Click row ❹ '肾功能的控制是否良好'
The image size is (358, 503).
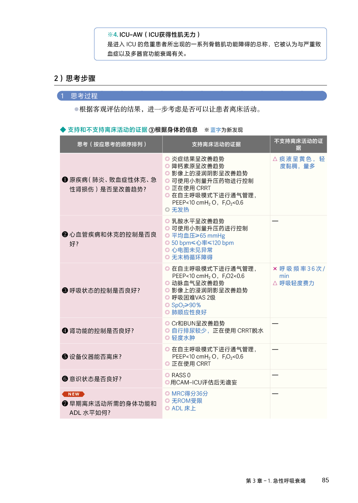(x=111, y=331)
